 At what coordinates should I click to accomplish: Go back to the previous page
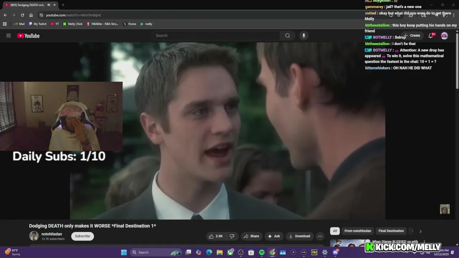point(5,15)
